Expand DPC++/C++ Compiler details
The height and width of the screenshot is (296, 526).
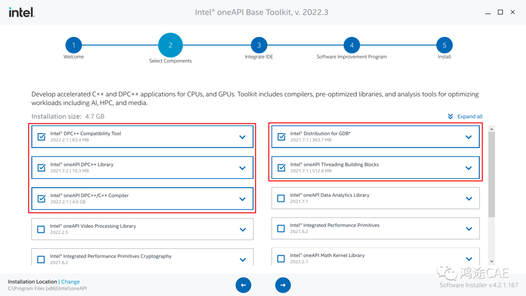tap(243, 199)
